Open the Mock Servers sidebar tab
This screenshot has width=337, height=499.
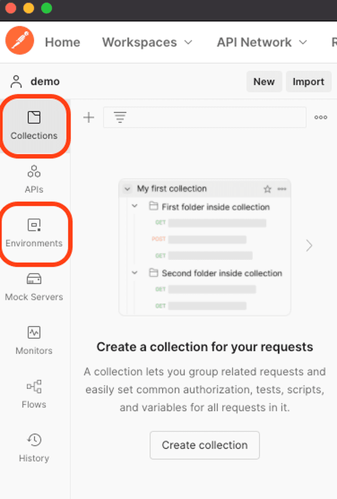pos(34,287)
